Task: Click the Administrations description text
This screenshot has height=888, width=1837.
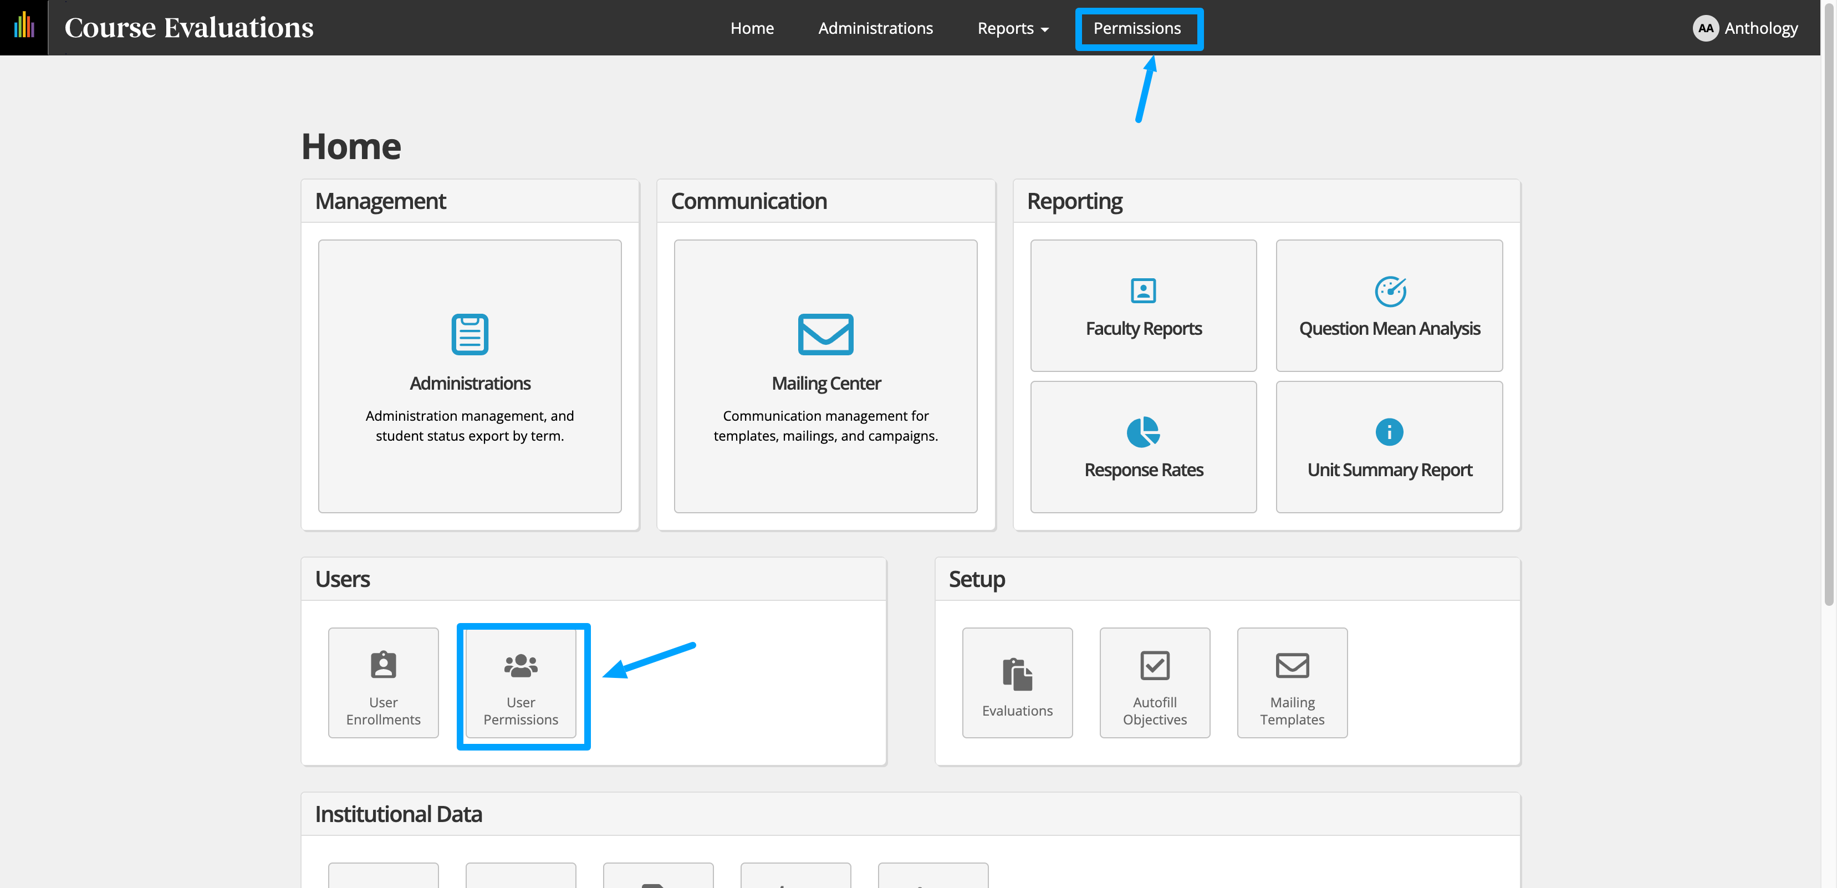Action: [x=470, y=425]
